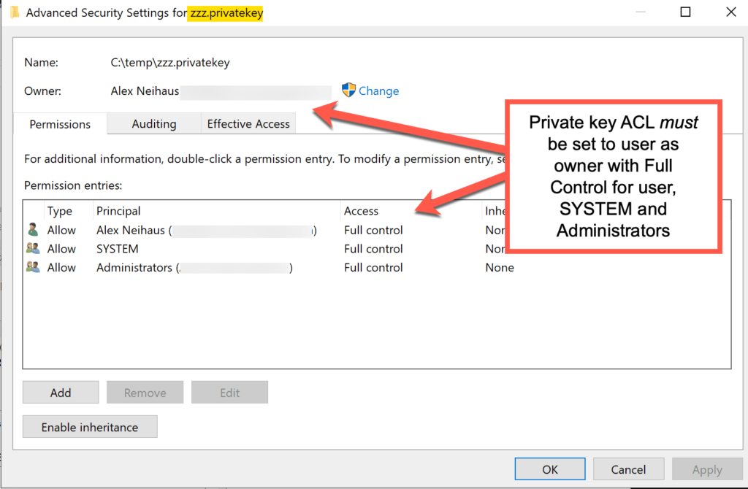Dismiss the dialog with Cancel
The image size is (748, 489).
coord(628,469)
